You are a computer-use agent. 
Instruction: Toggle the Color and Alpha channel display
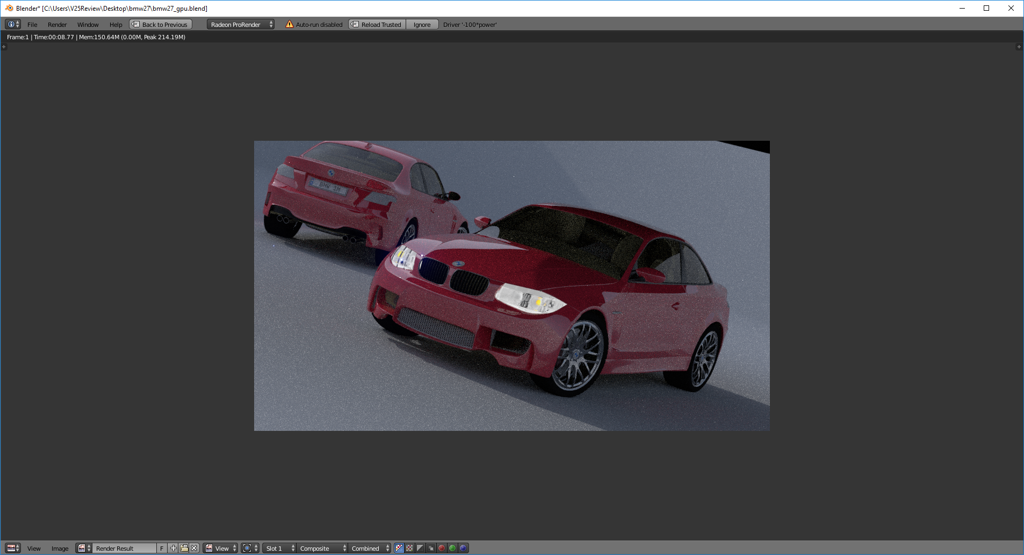[x=399, y=548]
